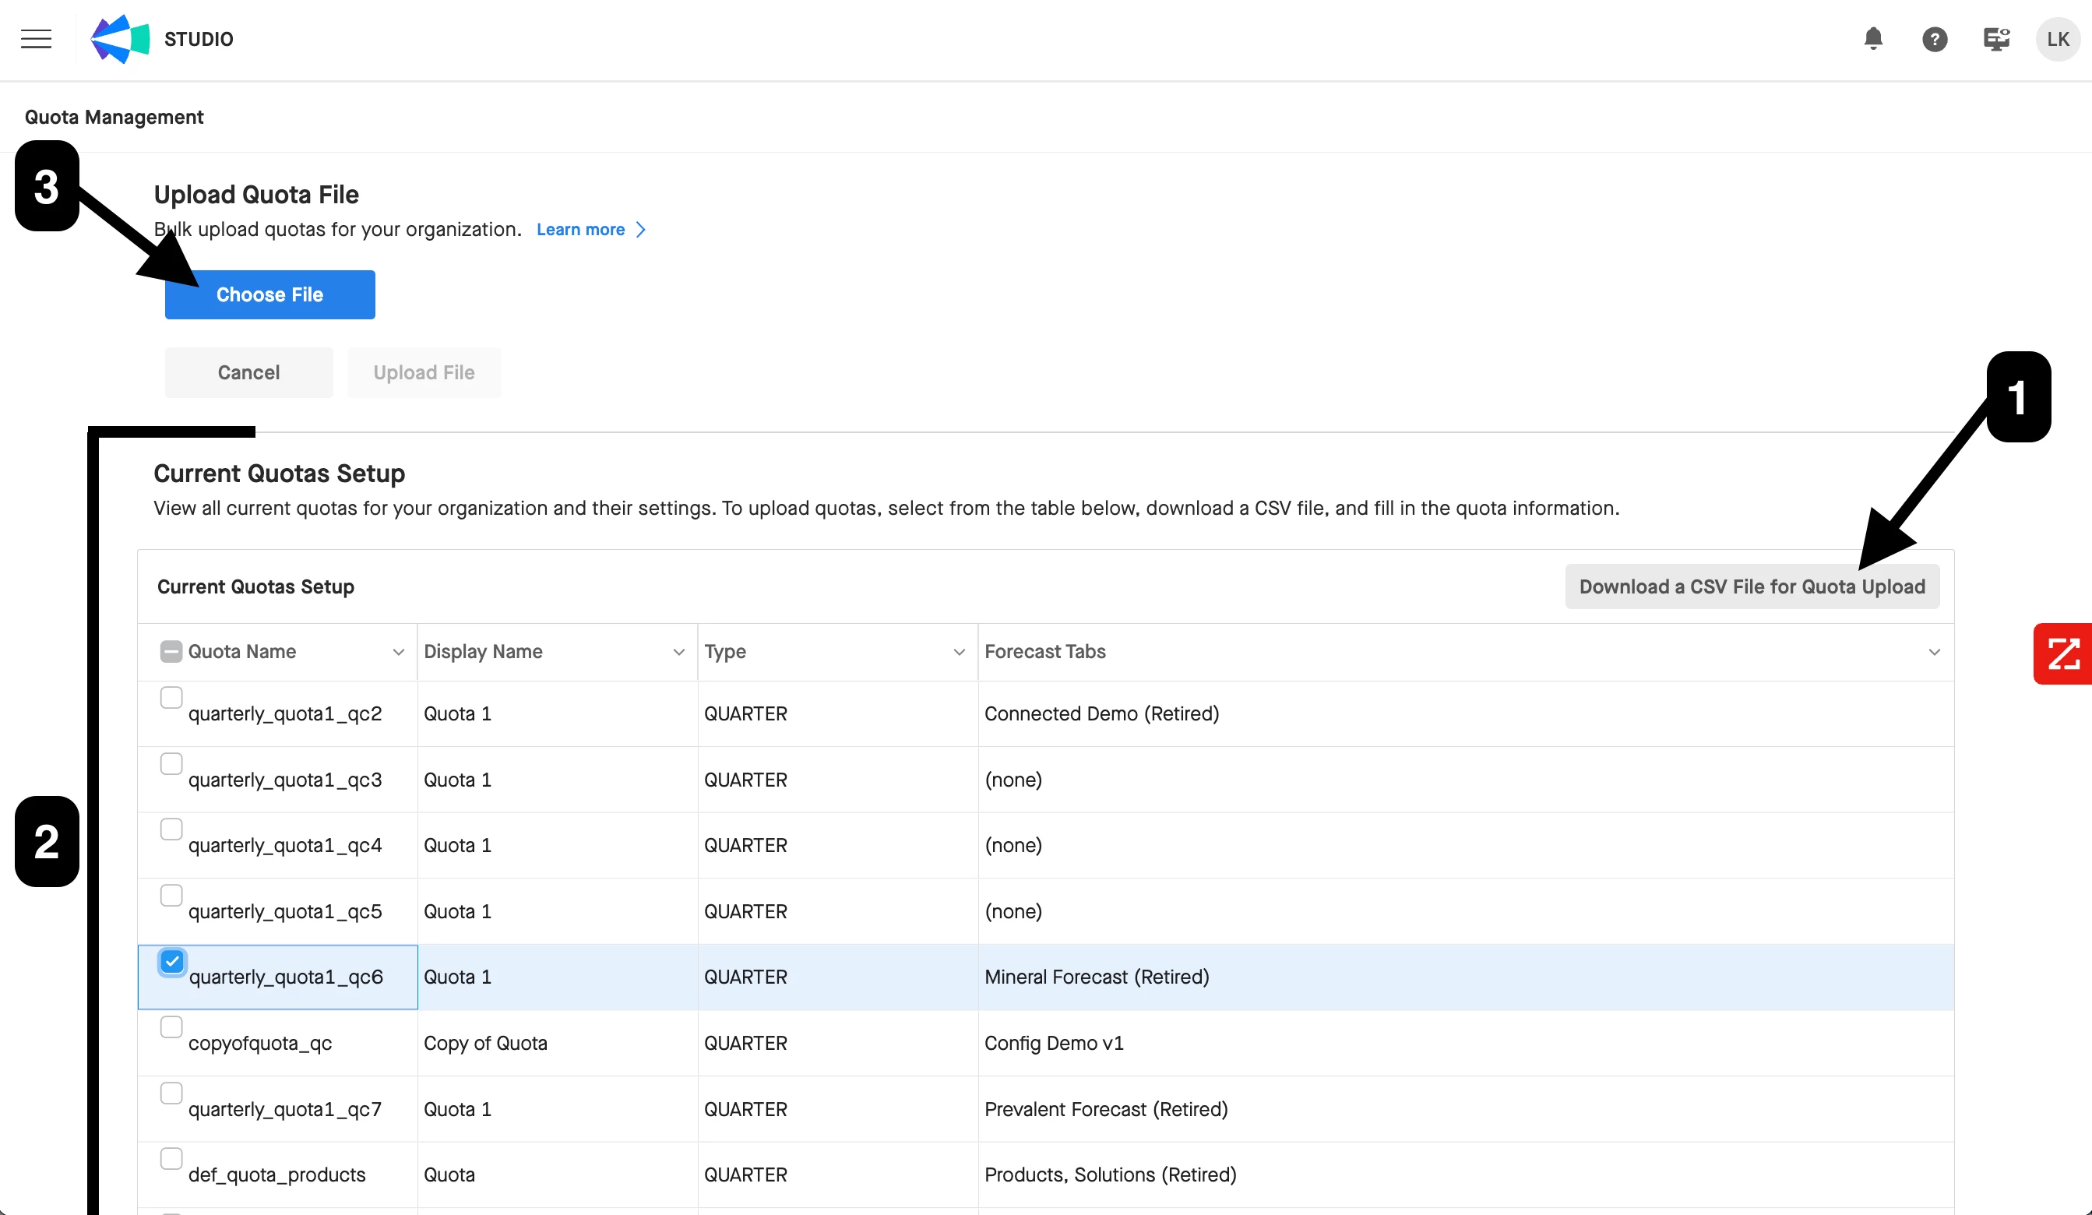Click the monitor settings icon in header

pos(1995,39)
